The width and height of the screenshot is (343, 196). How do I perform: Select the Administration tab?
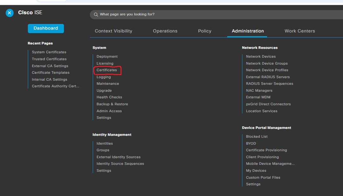[x=248, y=31]
